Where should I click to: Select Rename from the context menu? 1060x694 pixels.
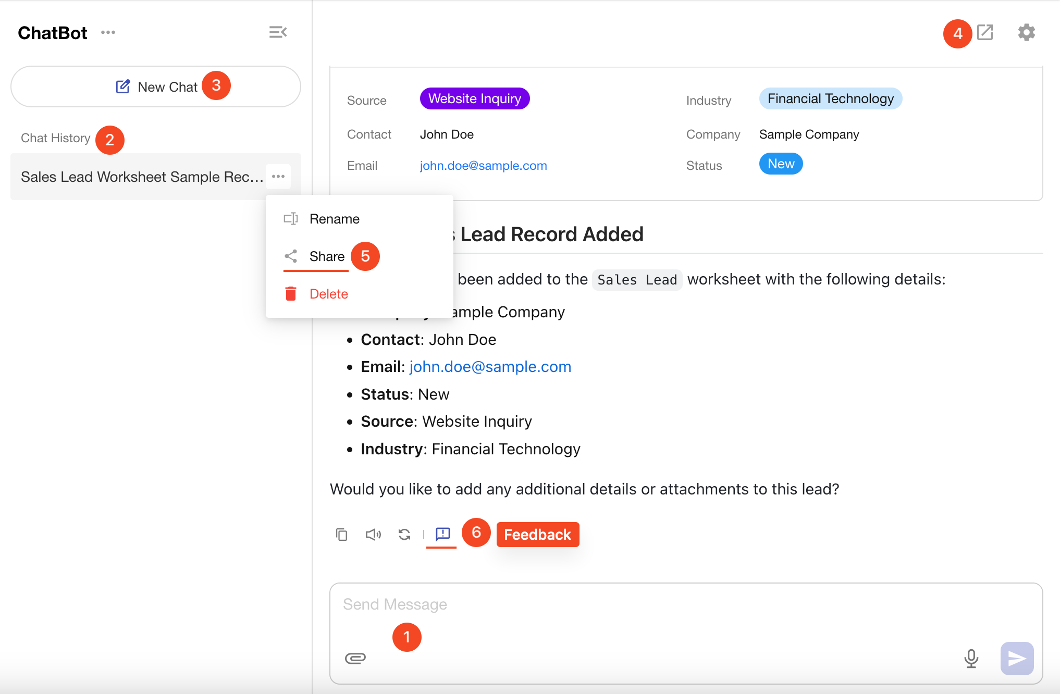coord(334,219)
